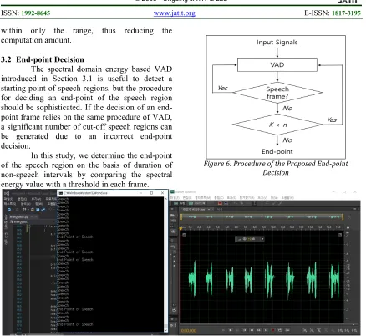Screen dimensions: 366x336
Task: Click the Figure 6 caption text
Action: coord(276,168)
